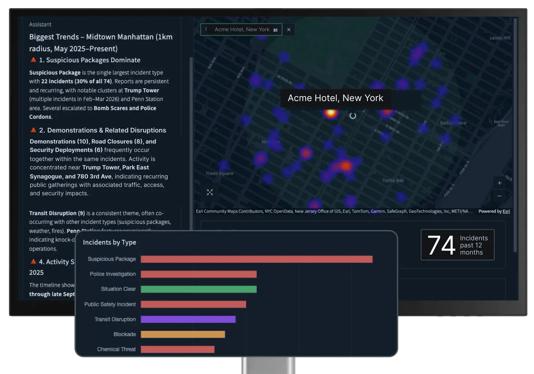This screenshot has width=534, height=374.
Task: Click warning triangle beside Demonstrations & Related Disruptions
Action: [x=33, y=130]
